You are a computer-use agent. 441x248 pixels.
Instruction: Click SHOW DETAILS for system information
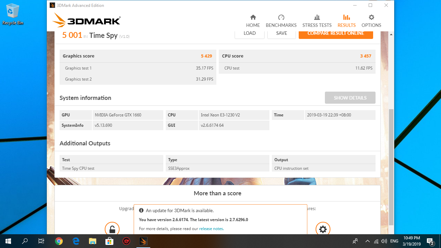pyautogui.click(x=350, y=98)
